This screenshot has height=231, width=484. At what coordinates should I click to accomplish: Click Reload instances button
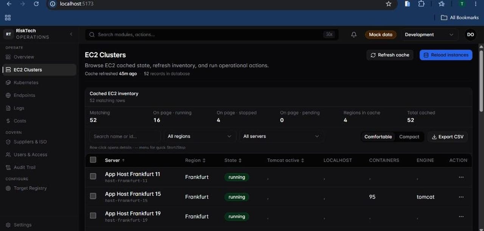tap(446, 55)
